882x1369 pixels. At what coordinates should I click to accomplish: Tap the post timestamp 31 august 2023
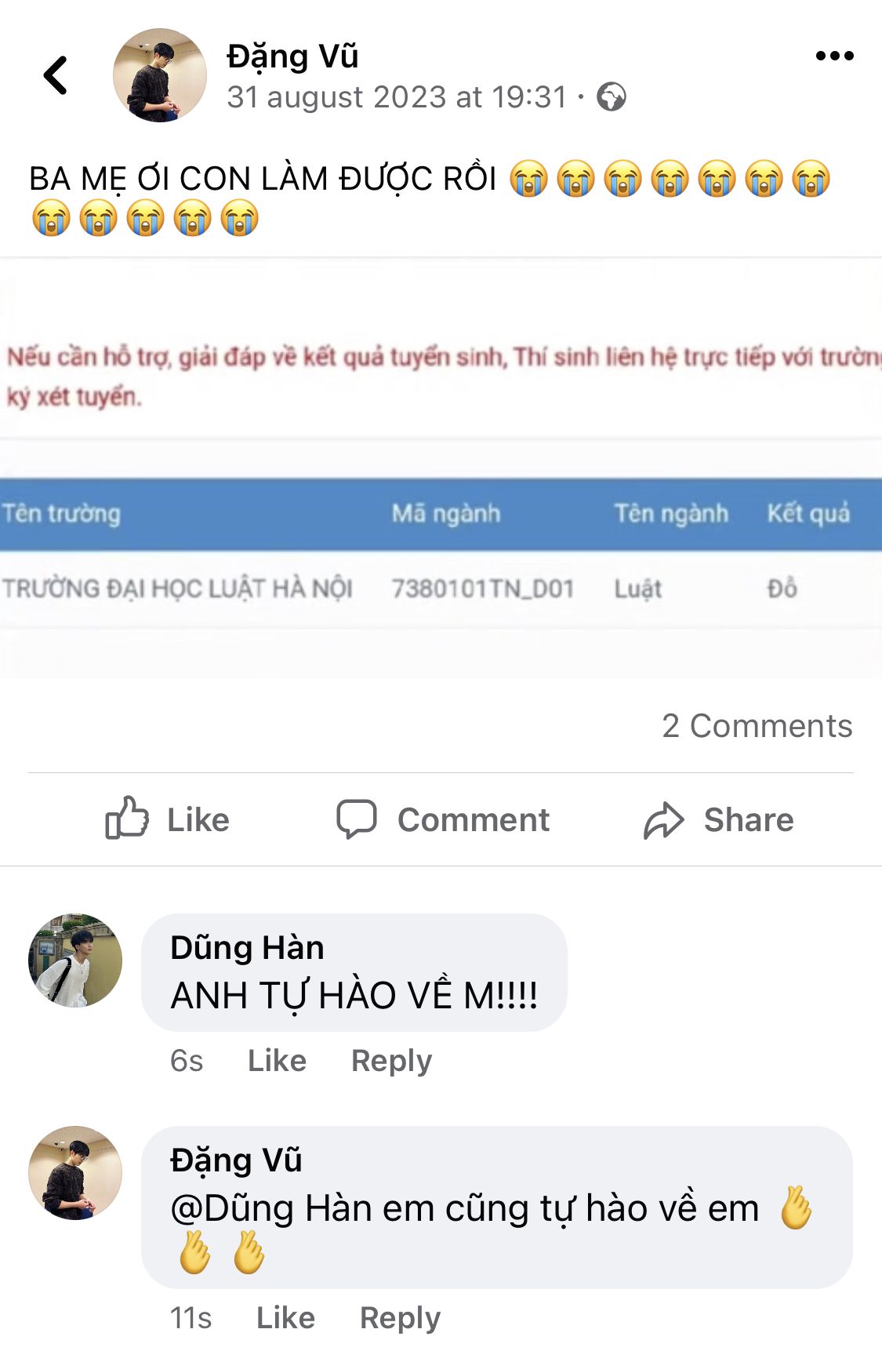click(x=397, y=97)
